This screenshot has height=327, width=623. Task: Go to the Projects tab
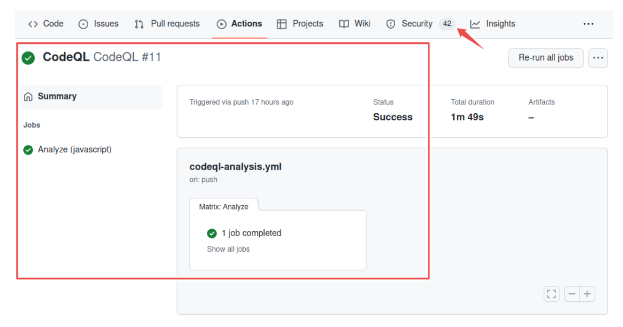(x=300, y=24)
